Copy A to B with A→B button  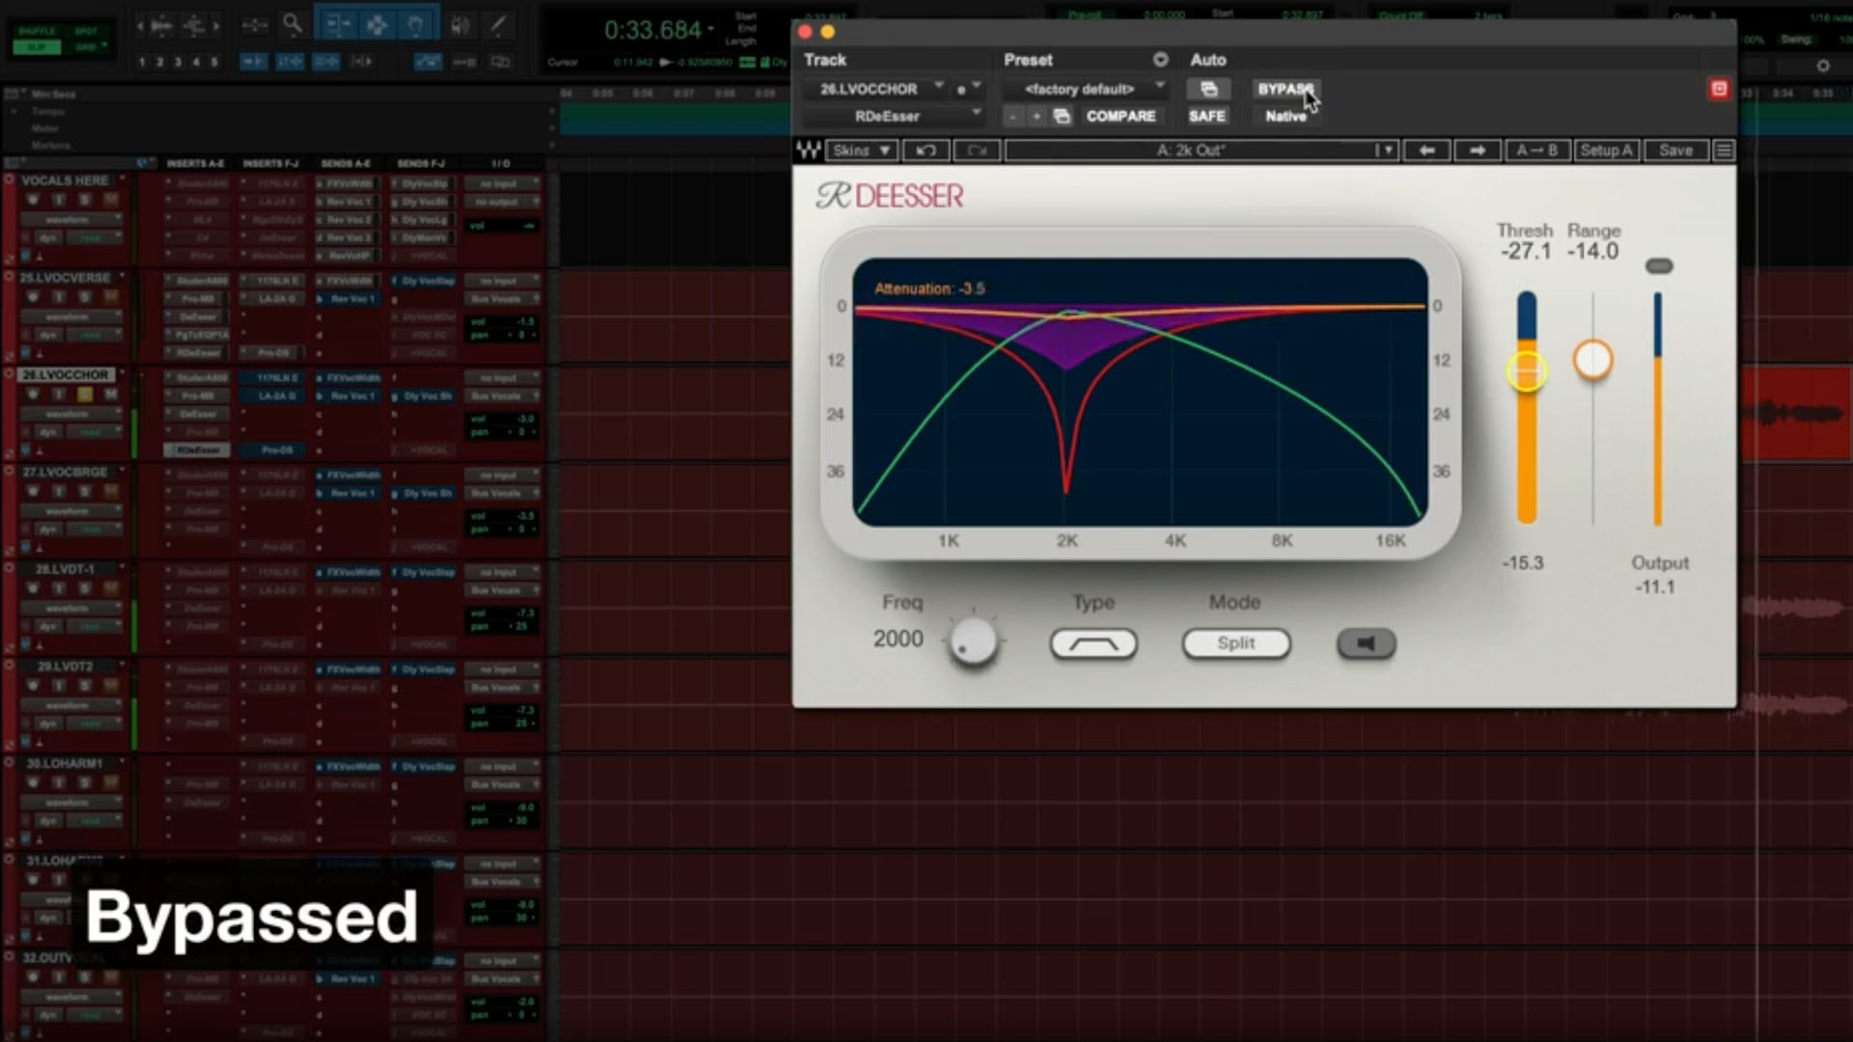[1536, 151]
